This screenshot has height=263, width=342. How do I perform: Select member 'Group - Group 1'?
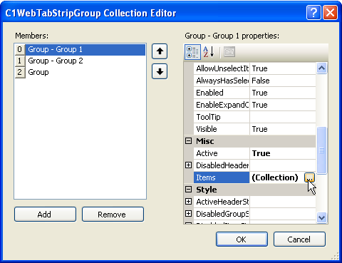click(85, 49)
